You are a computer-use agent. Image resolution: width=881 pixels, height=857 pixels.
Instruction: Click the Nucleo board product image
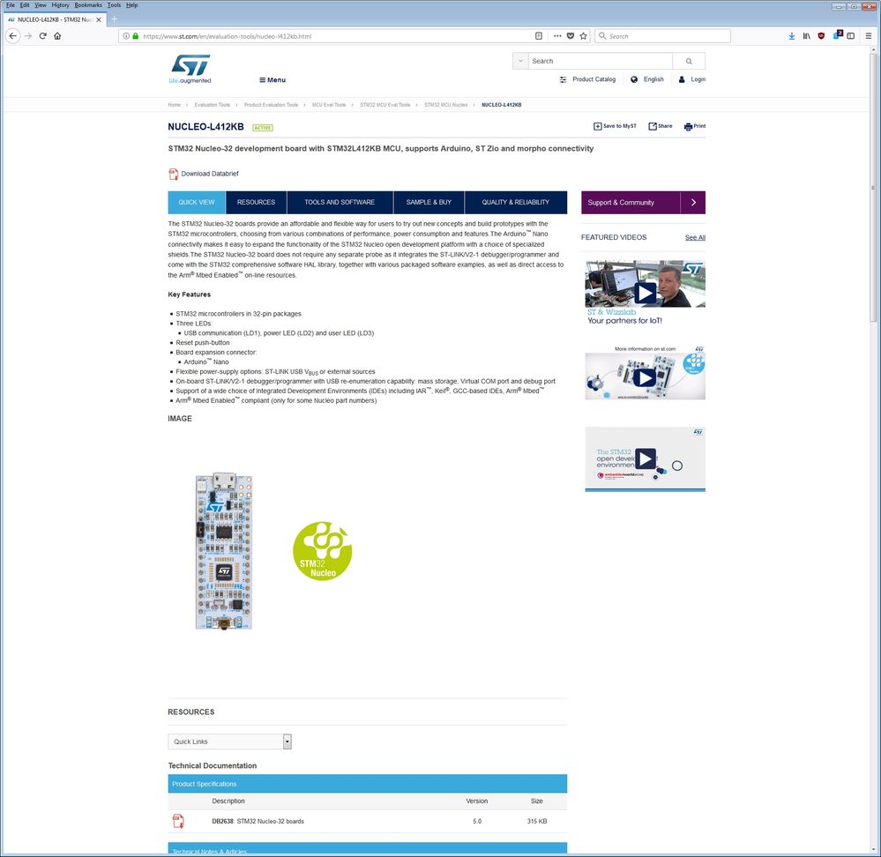[x=224, y=551]
